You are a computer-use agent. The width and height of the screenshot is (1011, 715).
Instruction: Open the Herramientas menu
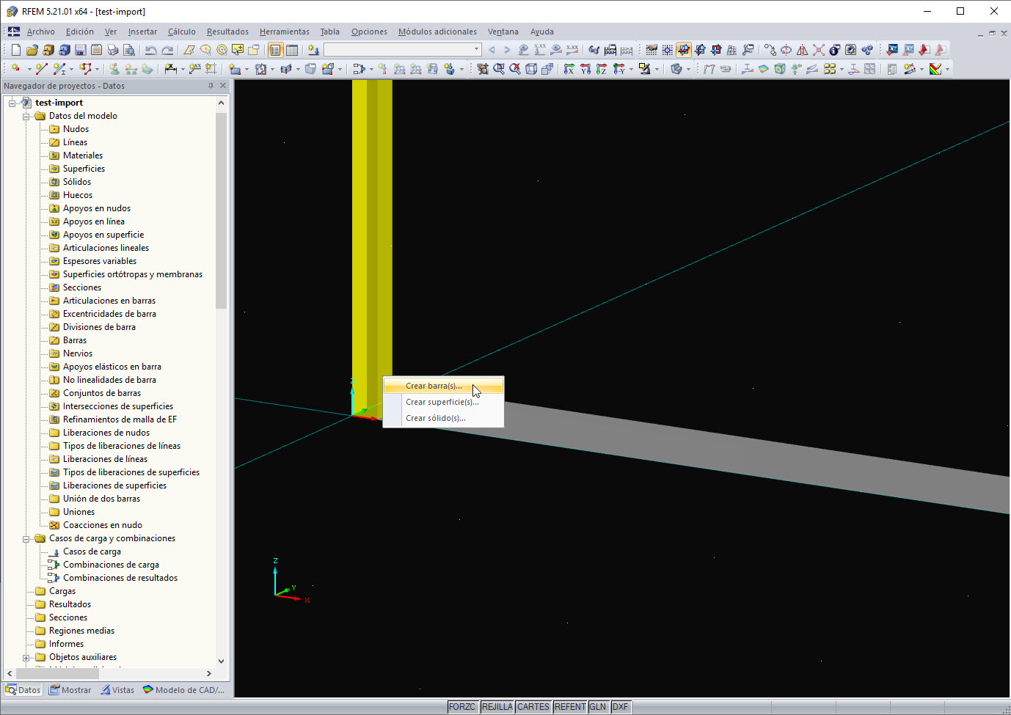tap(285, 32)
